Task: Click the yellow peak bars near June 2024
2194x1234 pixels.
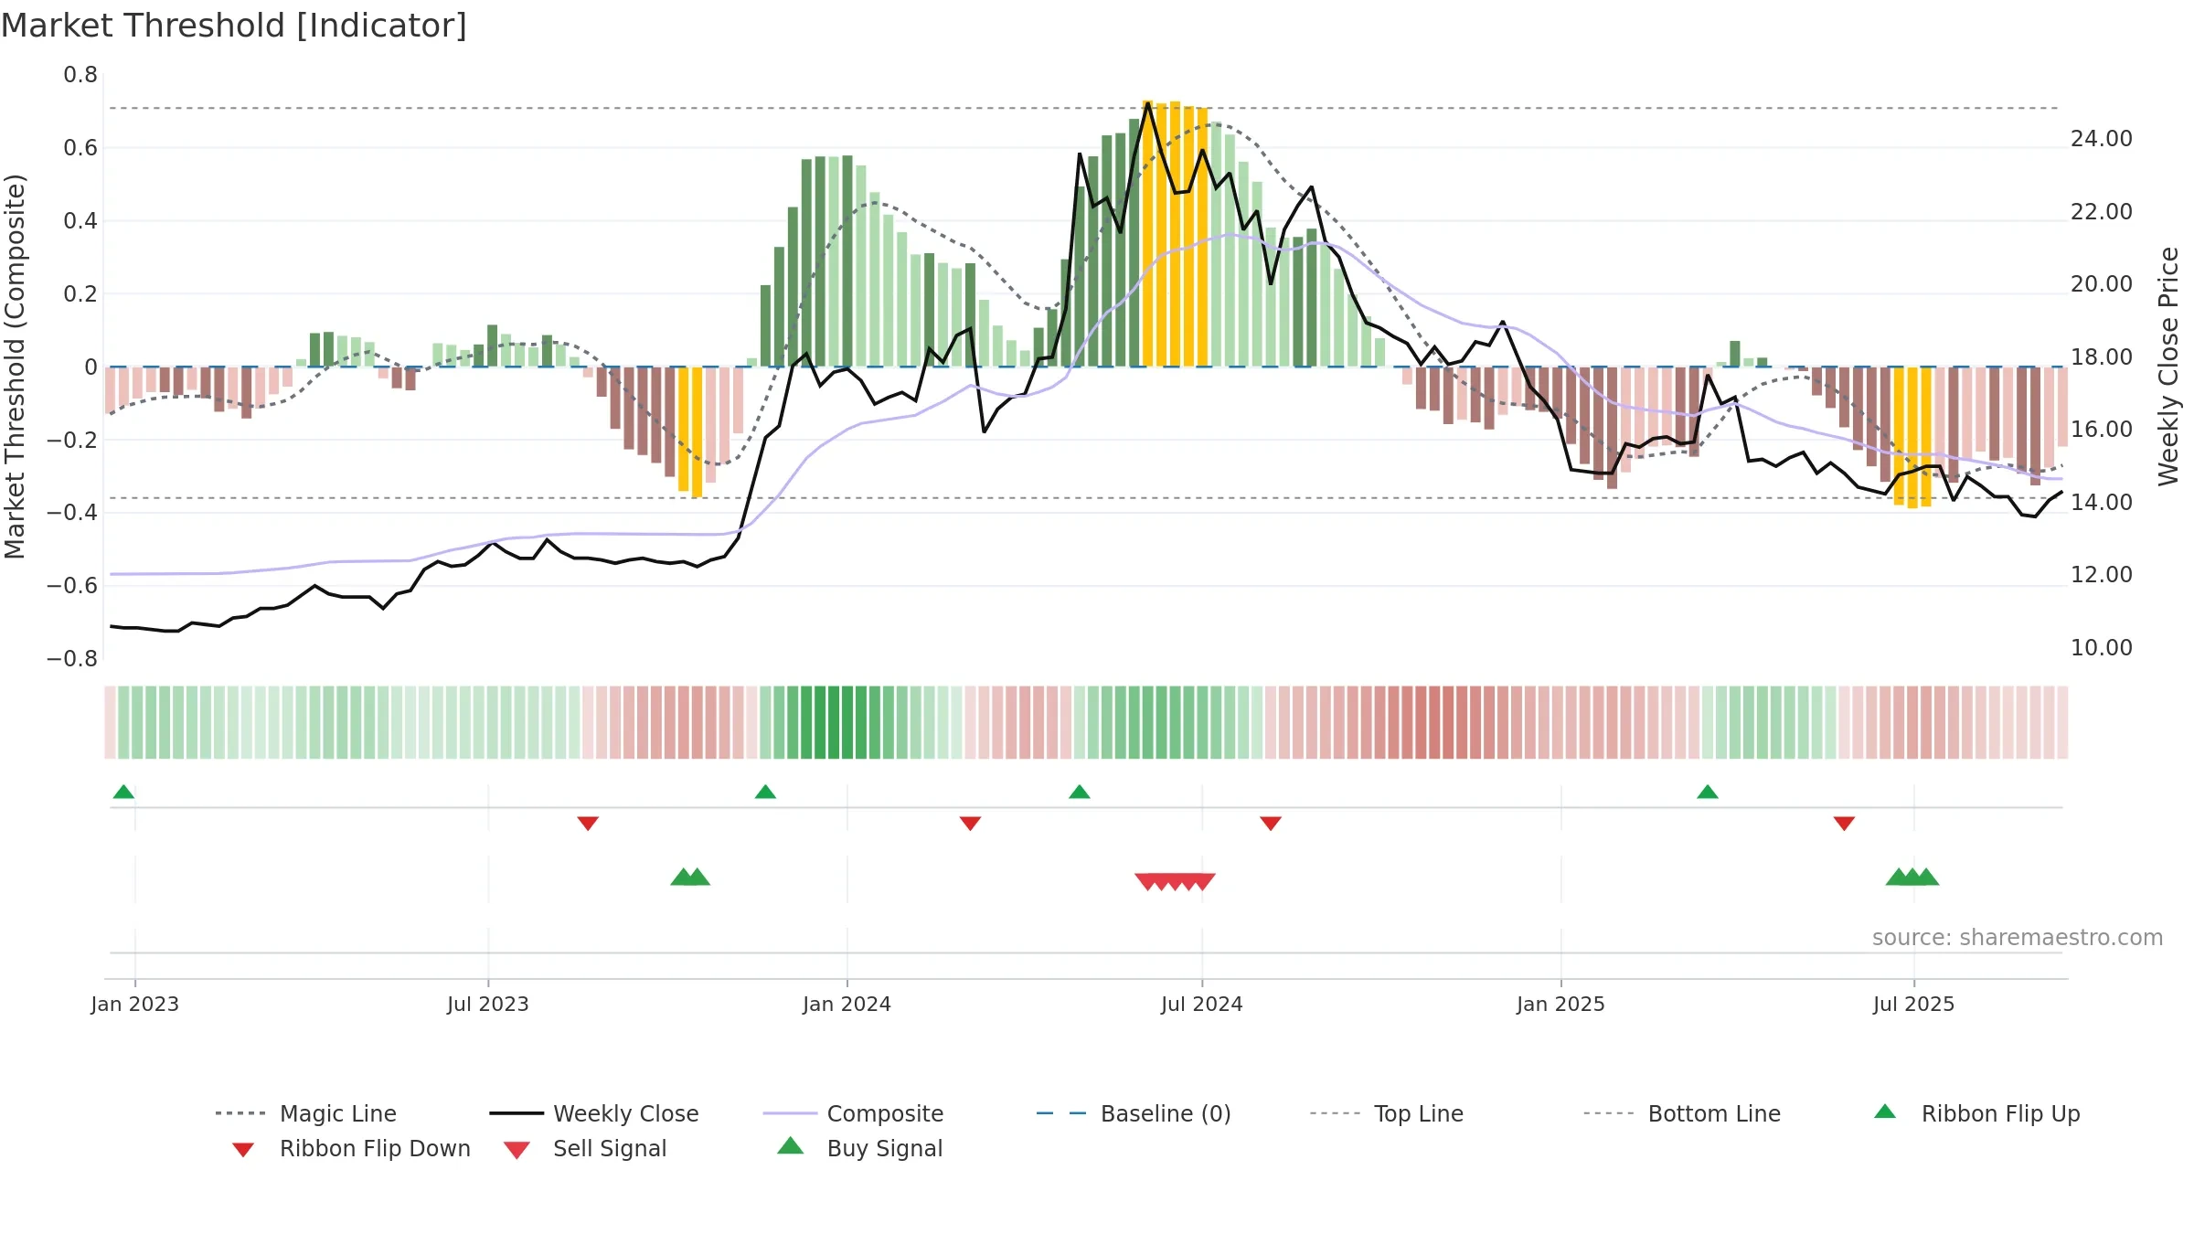Action: [1175, 234]
